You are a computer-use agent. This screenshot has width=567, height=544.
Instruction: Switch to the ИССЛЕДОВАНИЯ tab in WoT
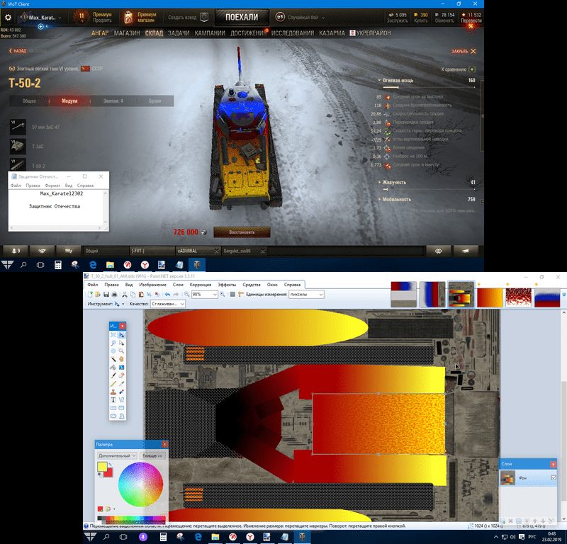293,33
